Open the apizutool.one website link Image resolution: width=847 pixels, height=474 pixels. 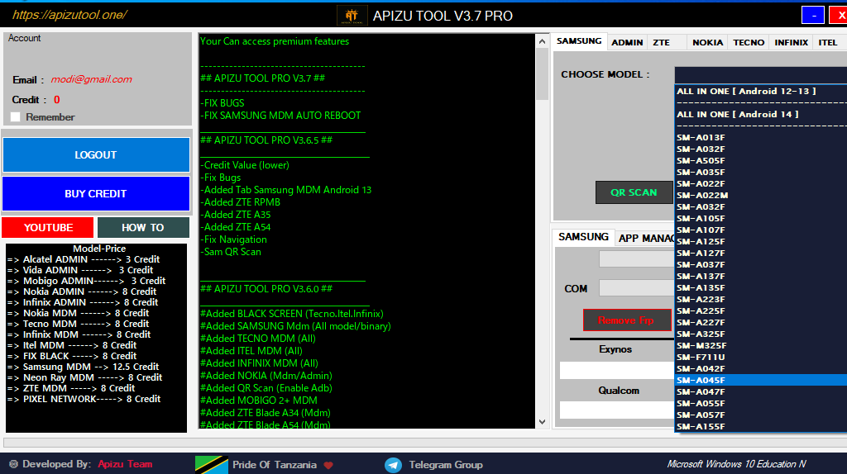pyautogui.click(x=69, y=15)
